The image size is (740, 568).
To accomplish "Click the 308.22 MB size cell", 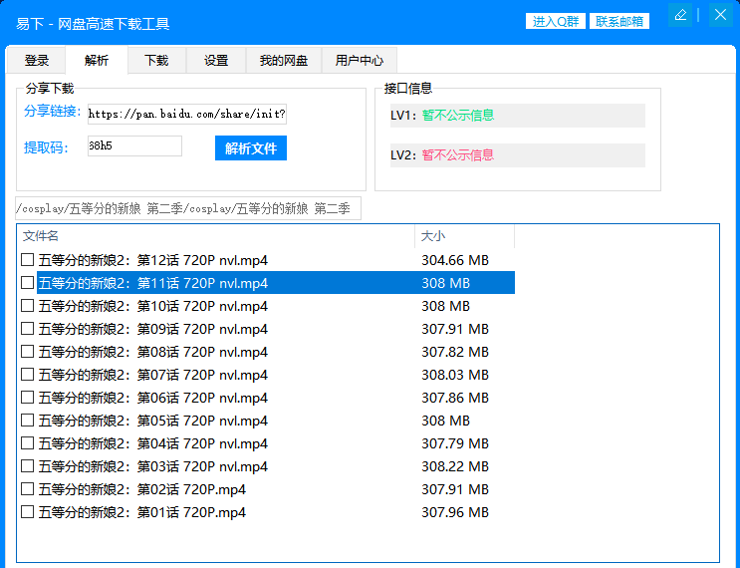I will (x=455, y=466).
